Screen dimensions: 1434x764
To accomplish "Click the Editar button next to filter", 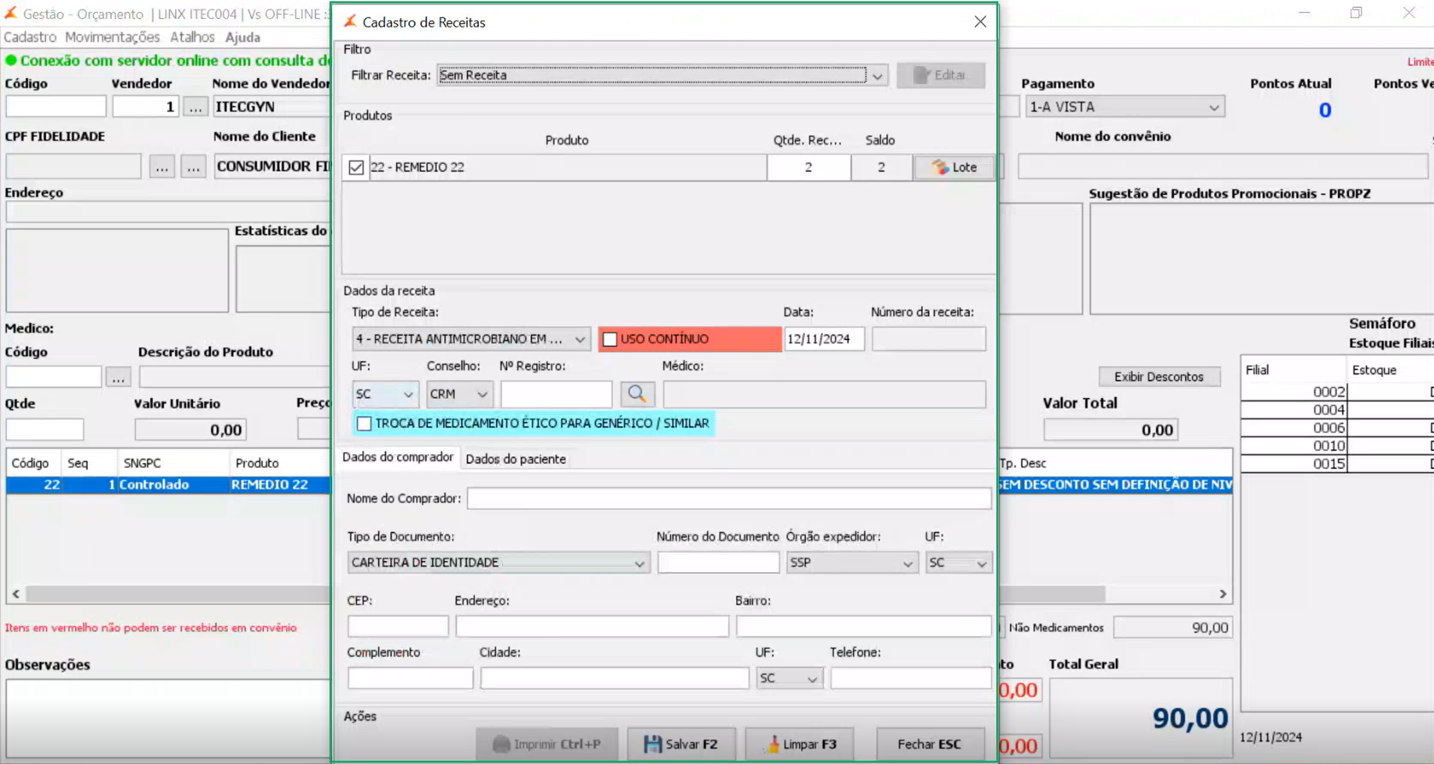I will pyautogui.click(x=940, y=75).
